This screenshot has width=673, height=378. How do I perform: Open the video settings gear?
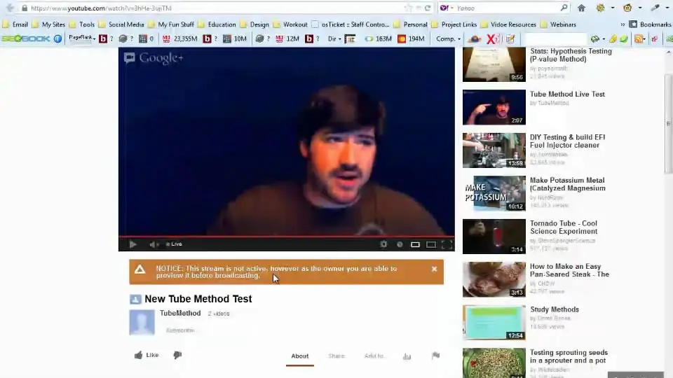pyautogui.click(x=383, y=244)
